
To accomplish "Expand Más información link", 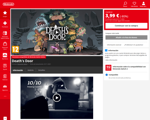I will pos(111,60).
